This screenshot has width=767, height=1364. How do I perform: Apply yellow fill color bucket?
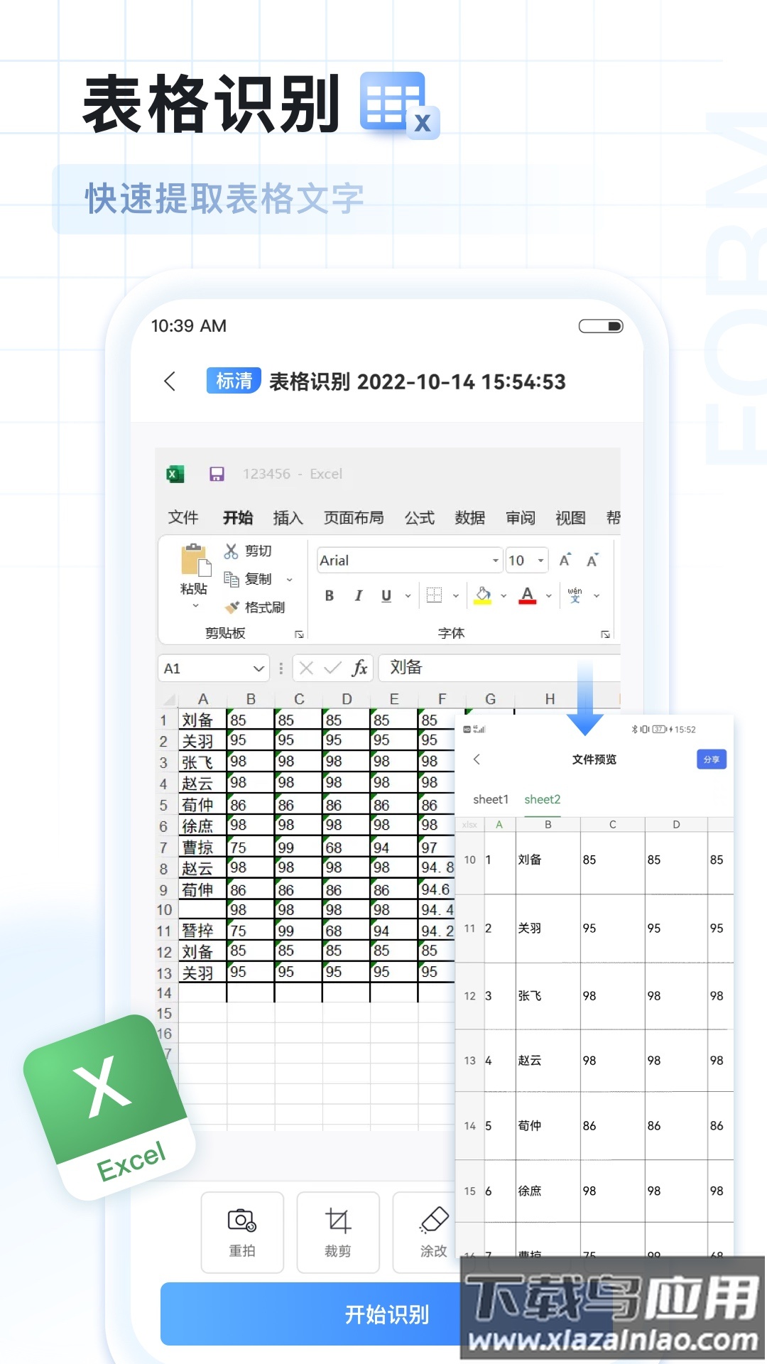point(483,595)
